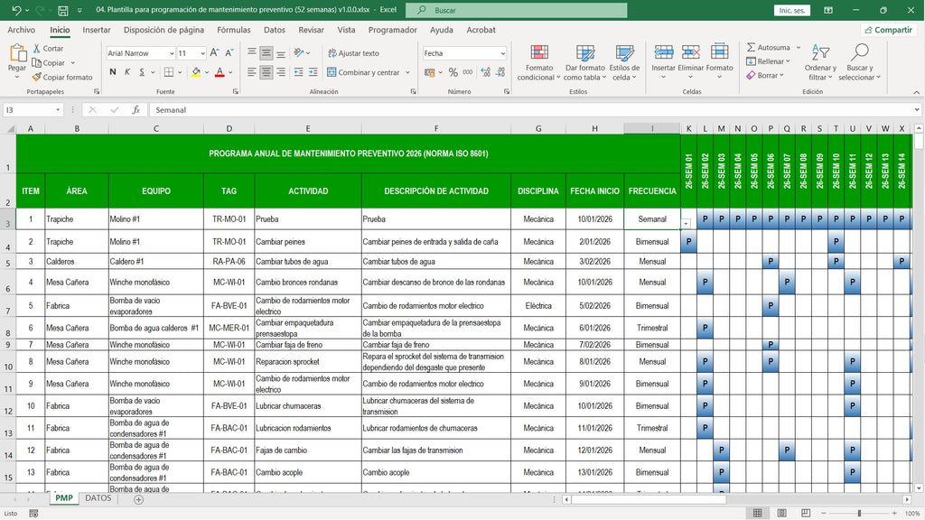The height and width of the screenshot is (520, 925).
Task: Decrease indent icon
Action: point(298,72)
